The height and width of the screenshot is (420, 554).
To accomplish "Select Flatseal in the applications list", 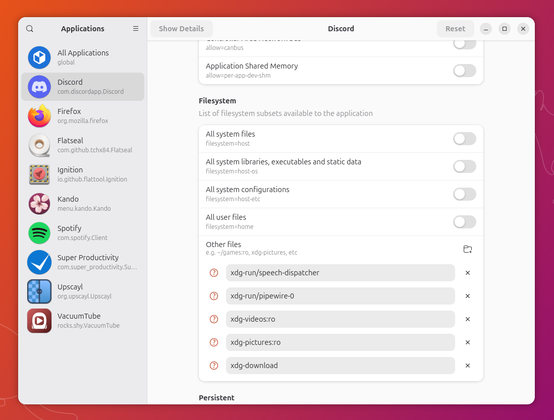I will point(83,145).
